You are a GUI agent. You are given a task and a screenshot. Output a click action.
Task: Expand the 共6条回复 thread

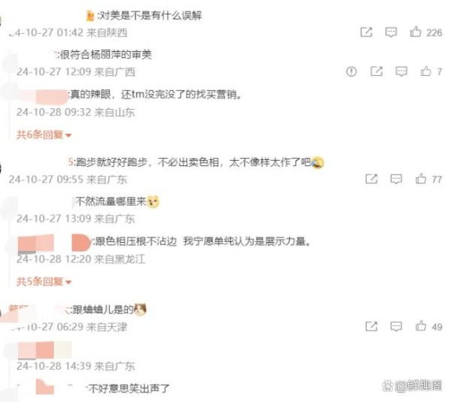44,135
